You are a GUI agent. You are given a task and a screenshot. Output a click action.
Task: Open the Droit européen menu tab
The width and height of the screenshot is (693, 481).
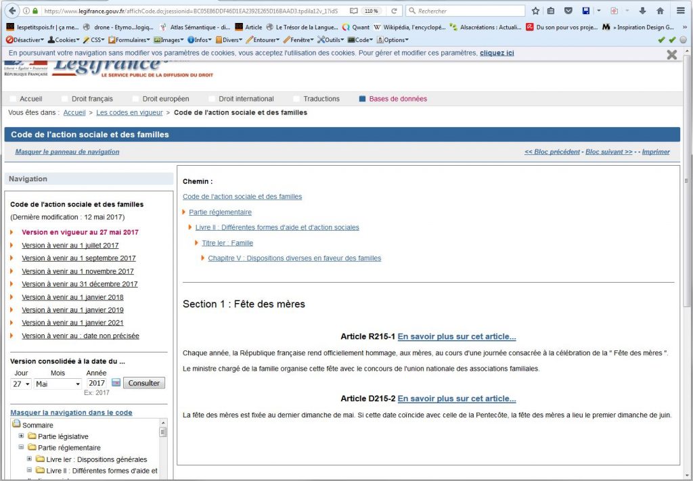click(x=166, y=99)
